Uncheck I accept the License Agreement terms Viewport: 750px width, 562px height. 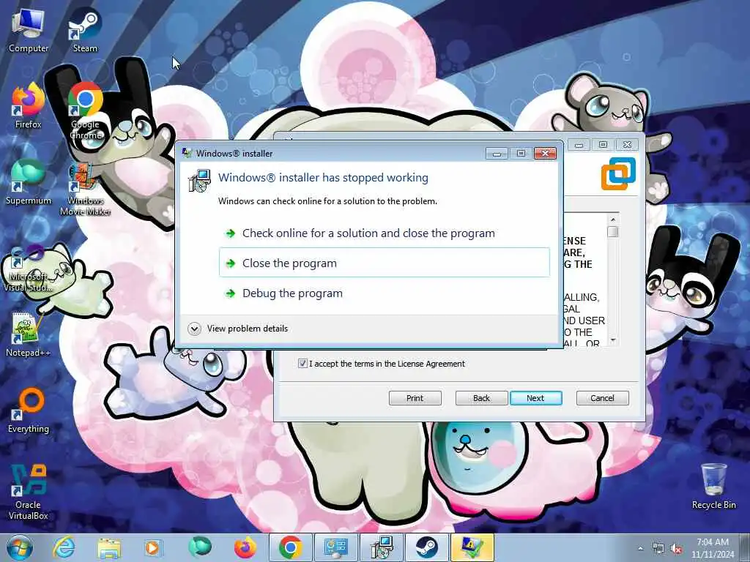(x=302, y=363)
